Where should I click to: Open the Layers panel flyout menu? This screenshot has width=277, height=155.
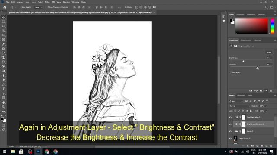click(x=275, y=96)
